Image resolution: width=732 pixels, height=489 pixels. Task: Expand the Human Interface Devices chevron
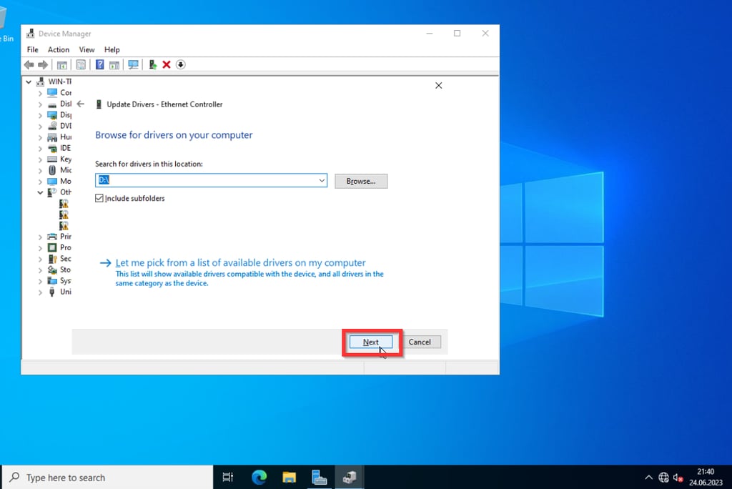(40, 137)
